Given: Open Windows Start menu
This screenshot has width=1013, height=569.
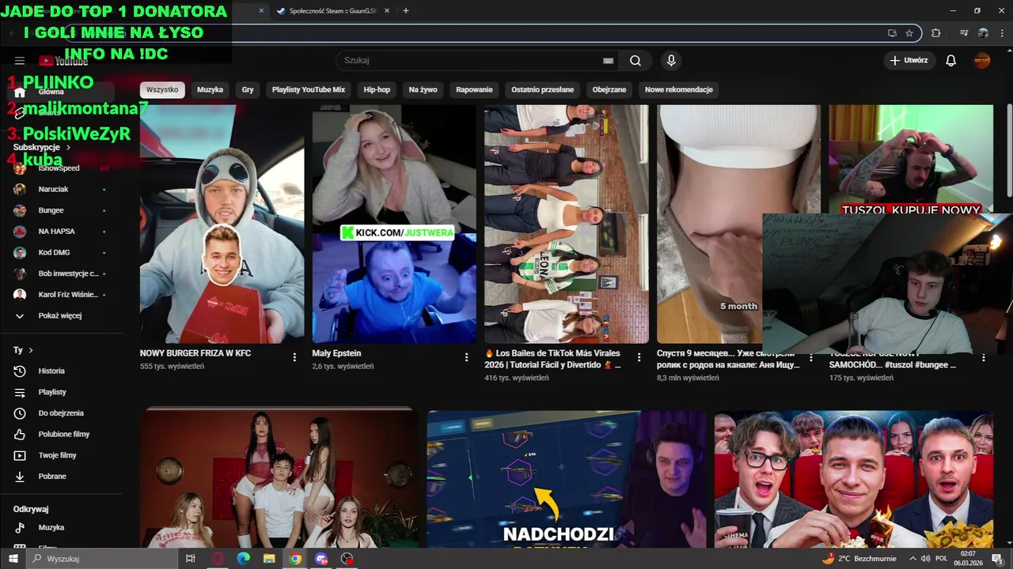Looking at the screenshot, I should click(x=13, y=559).
